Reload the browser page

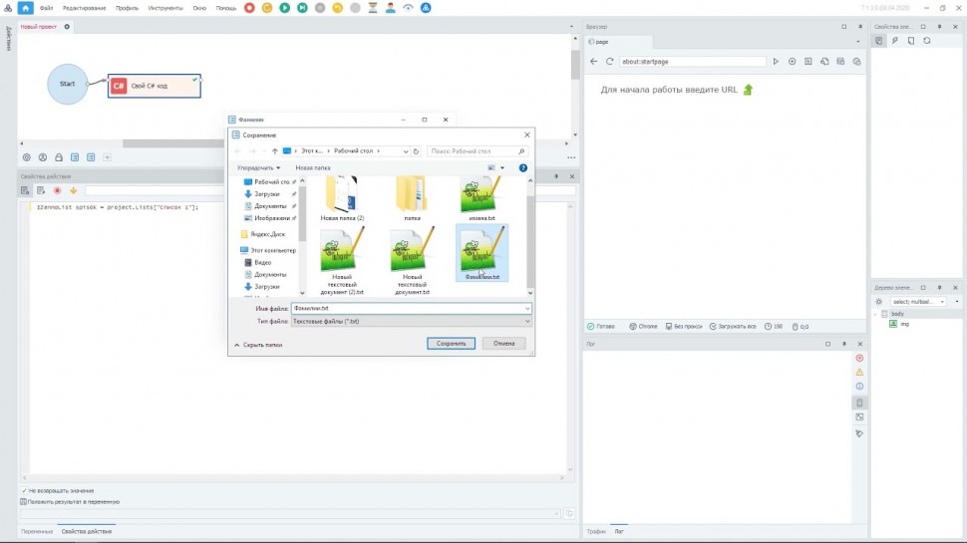(x=609, y=62)
